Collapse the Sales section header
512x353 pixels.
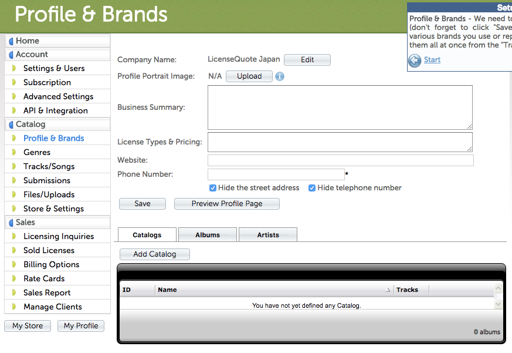tap(25, 222)
